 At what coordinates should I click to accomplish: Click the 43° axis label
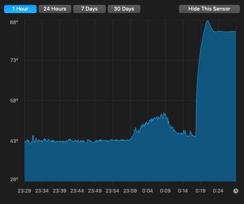pyautogui.click(x=14, y=141)
